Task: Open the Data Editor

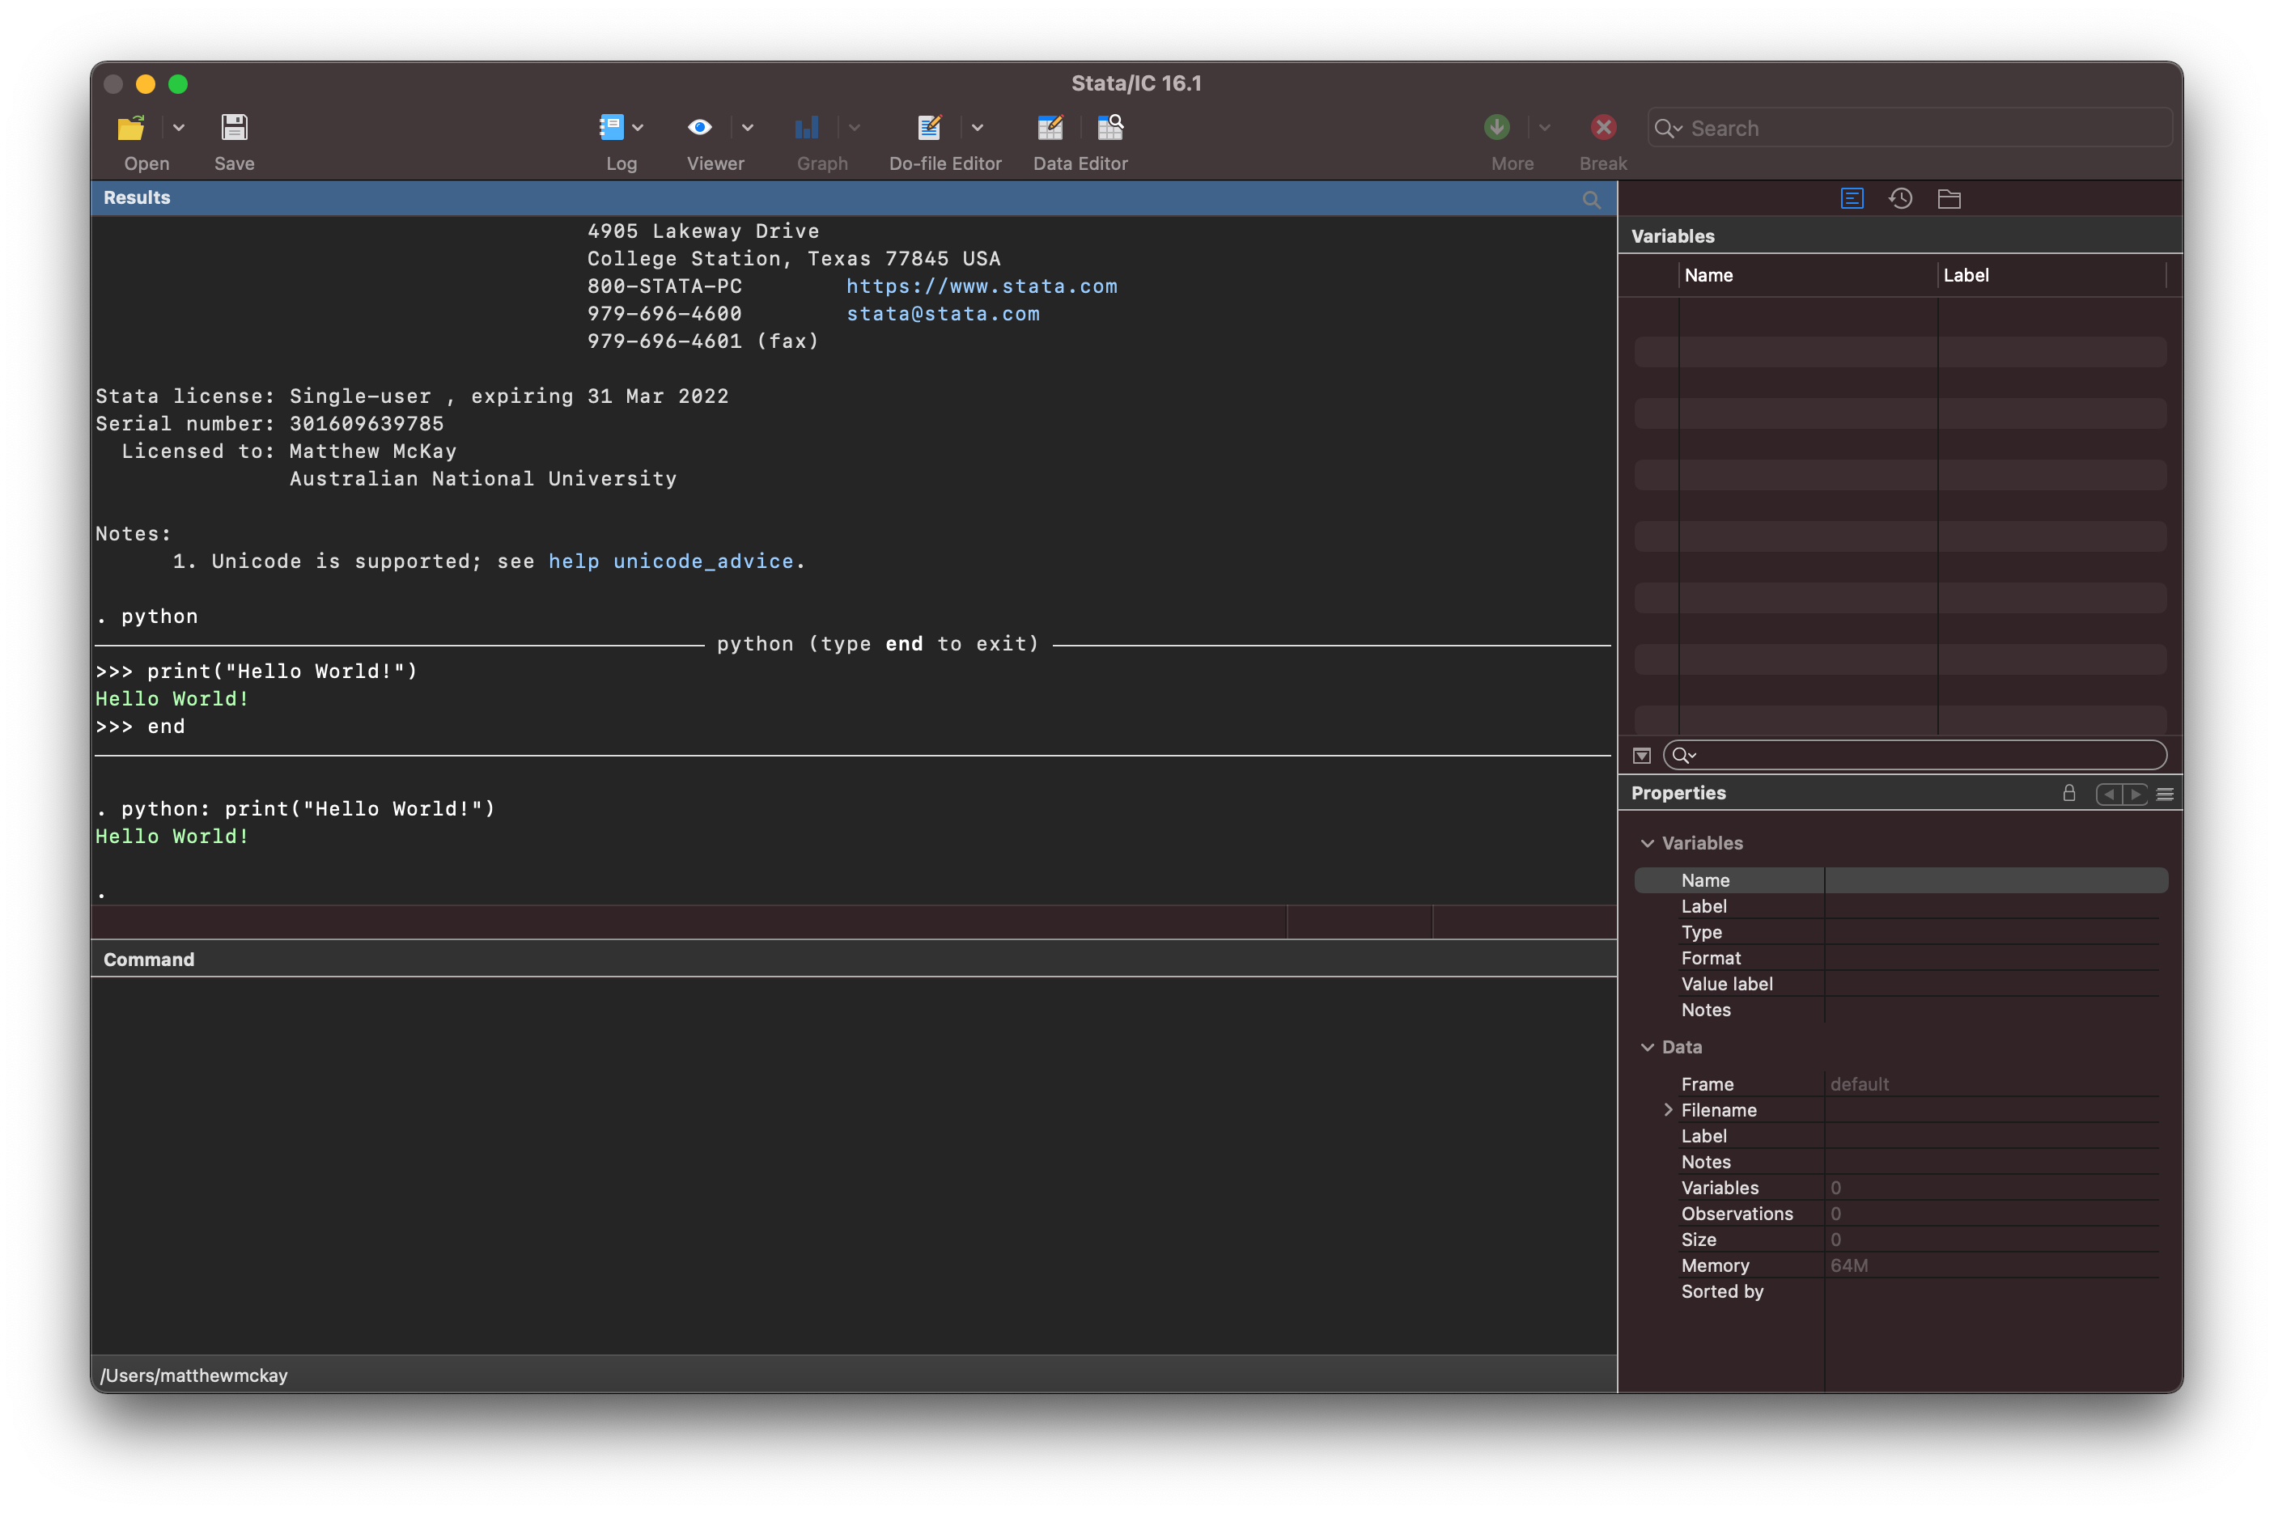Action: coord(1048,129)
